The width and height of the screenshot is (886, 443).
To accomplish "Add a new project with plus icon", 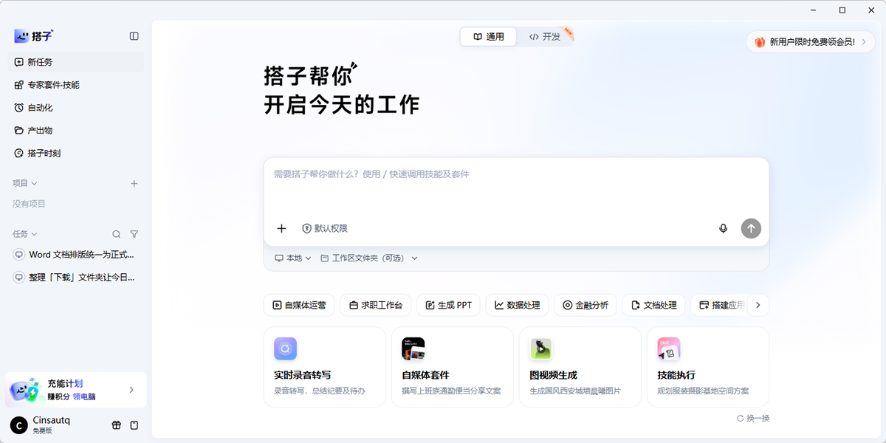I will tap(134, 183).
